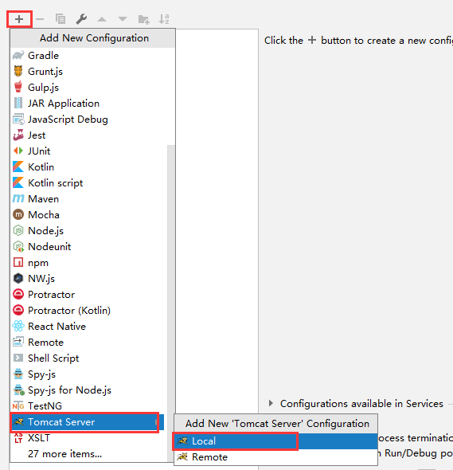Click the TestNG NG icon
The height and width of the screenshot is (470, 453).
18,405
